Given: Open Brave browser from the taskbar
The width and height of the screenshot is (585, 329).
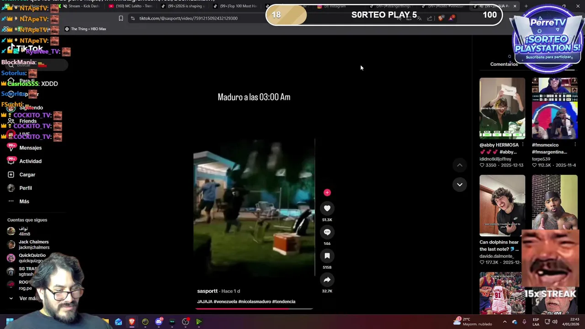Looking at the screenshot, I should coord(132,322).
